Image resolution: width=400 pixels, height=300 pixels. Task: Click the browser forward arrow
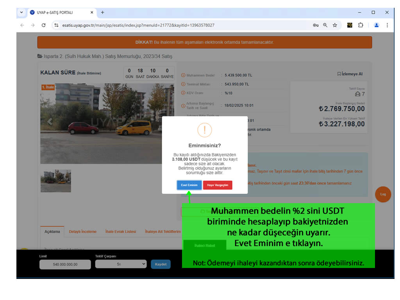pos(33,25)
